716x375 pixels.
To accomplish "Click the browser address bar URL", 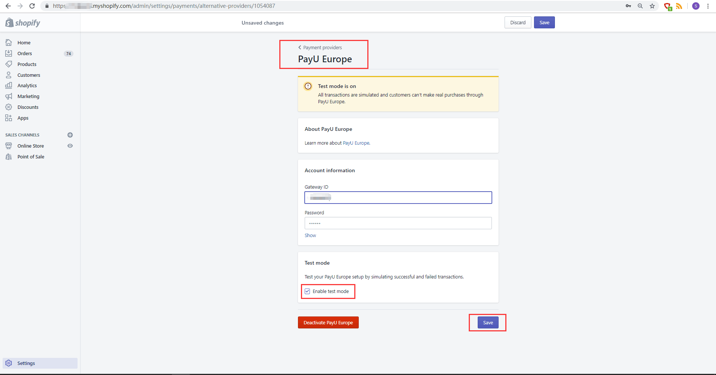I will (x=164, y=6).
